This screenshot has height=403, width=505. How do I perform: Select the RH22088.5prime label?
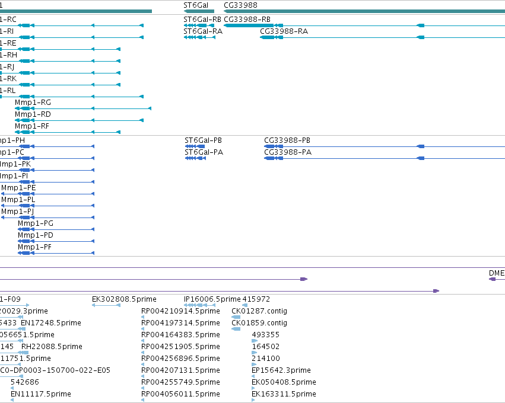[52, 347]
